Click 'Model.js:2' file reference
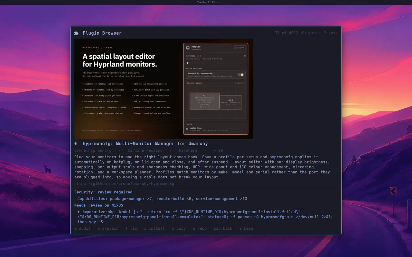 pos(131,212)
